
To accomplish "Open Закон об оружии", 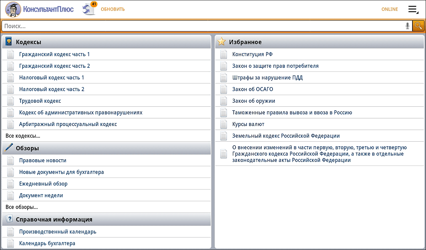I will [x=319, y=101].
